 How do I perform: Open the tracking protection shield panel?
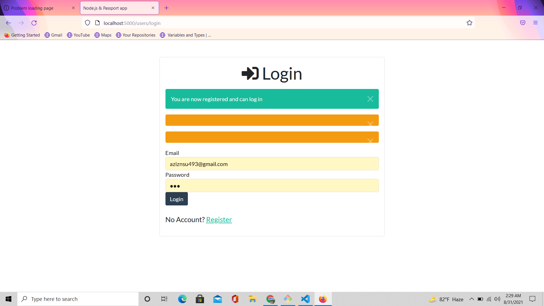(x=87, y=23)
